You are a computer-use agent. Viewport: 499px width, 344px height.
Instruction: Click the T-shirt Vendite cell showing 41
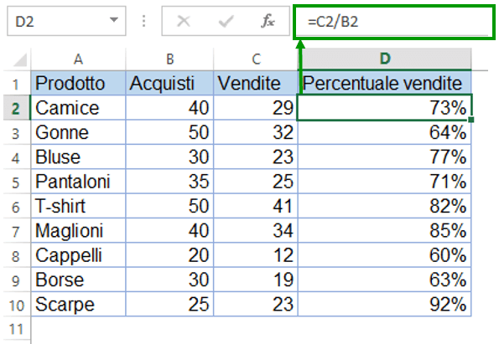(x=256, y=206)
